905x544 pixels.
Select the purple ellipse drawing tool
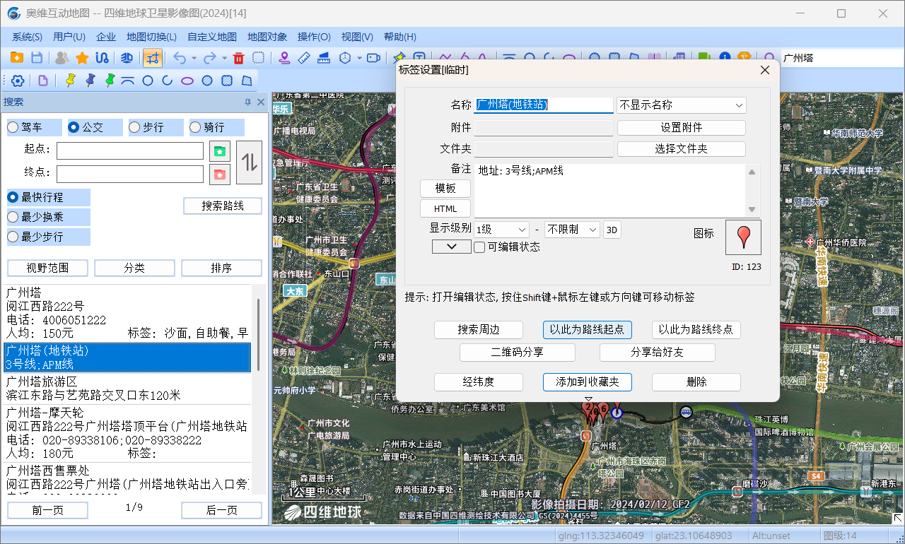coord(187,81)
